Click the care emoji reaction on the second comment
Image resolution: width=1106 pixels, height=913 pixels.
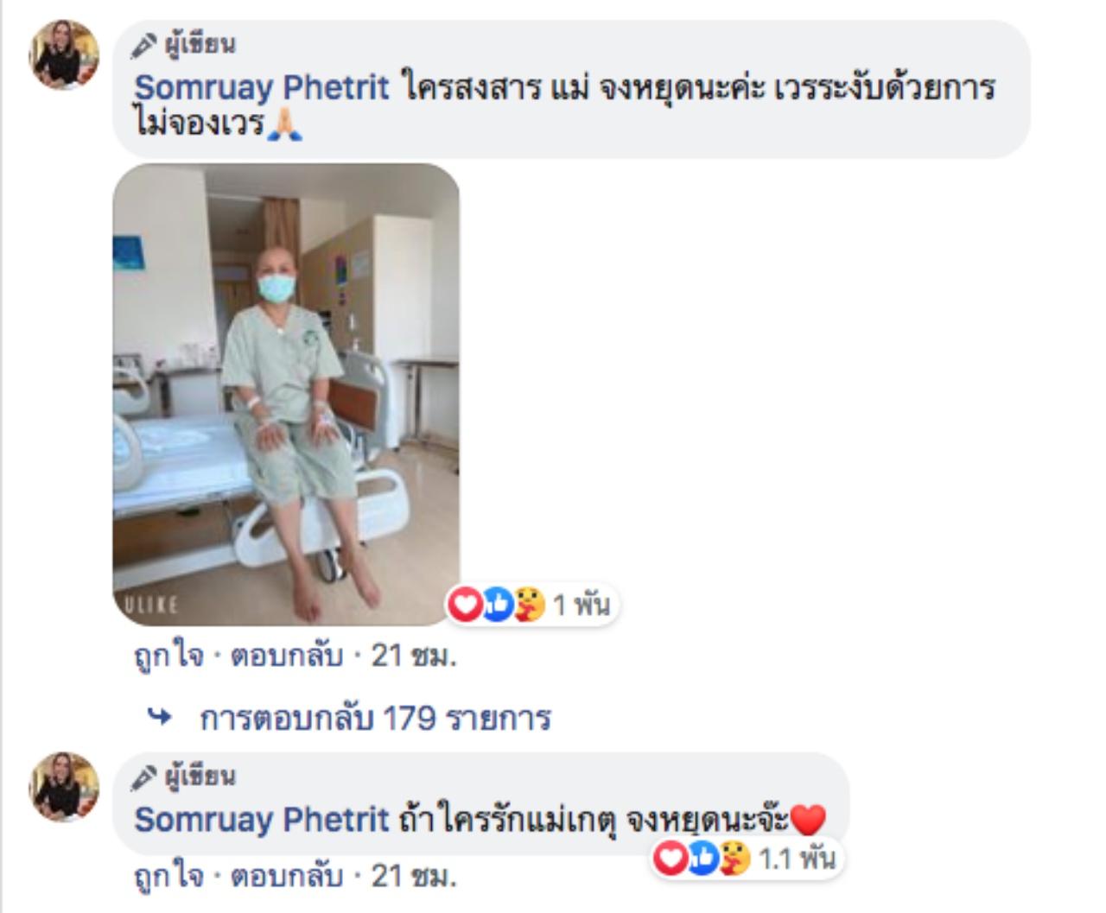tap(735, 859)
